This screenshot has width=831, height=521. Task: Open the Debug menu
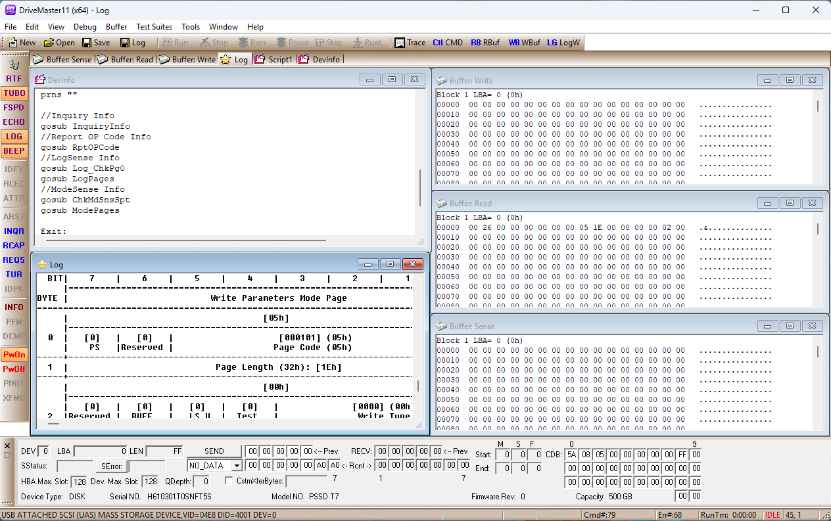point(85,26)
